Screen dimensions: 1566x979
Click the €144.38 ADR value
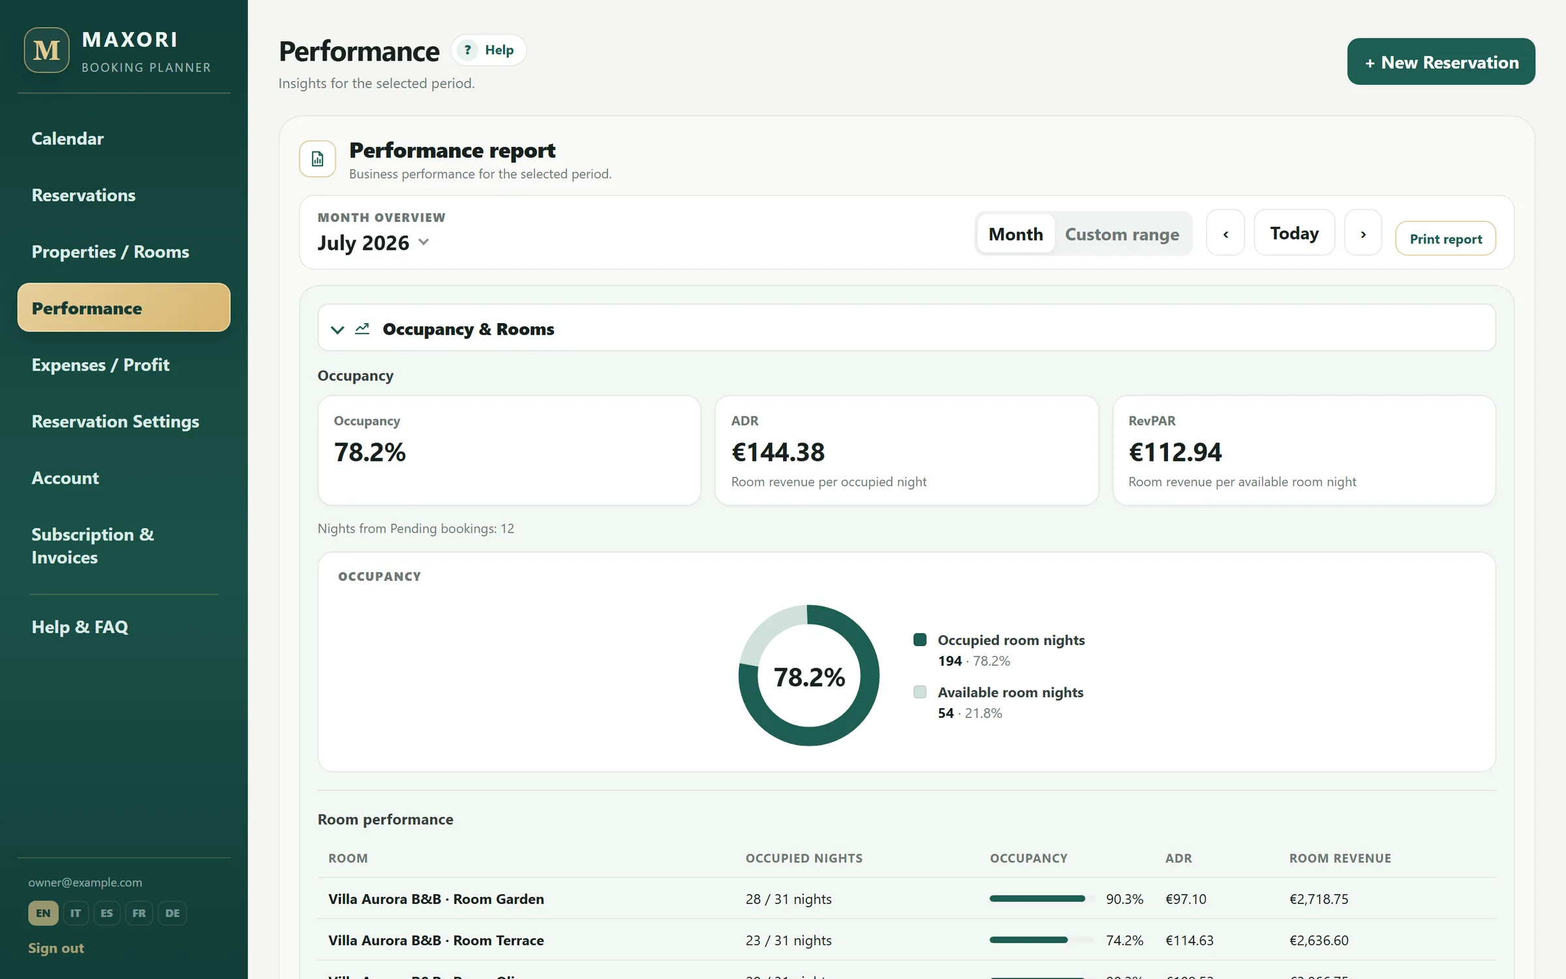click(778, 452)
